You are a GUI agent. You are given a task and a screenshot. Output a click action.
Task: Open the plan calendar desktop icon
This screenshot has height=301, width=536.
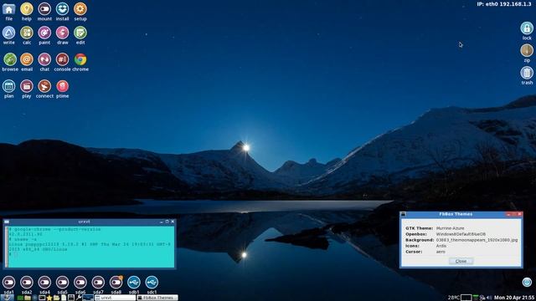tap(9, 86)
